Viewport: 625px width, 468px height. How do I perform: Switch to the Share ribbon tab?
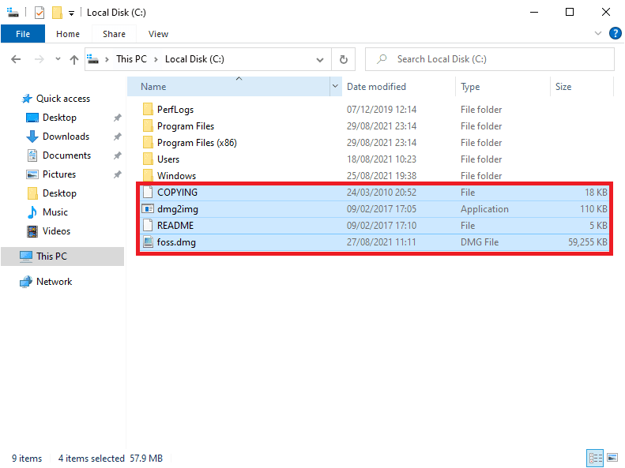[x=114, y=34]
